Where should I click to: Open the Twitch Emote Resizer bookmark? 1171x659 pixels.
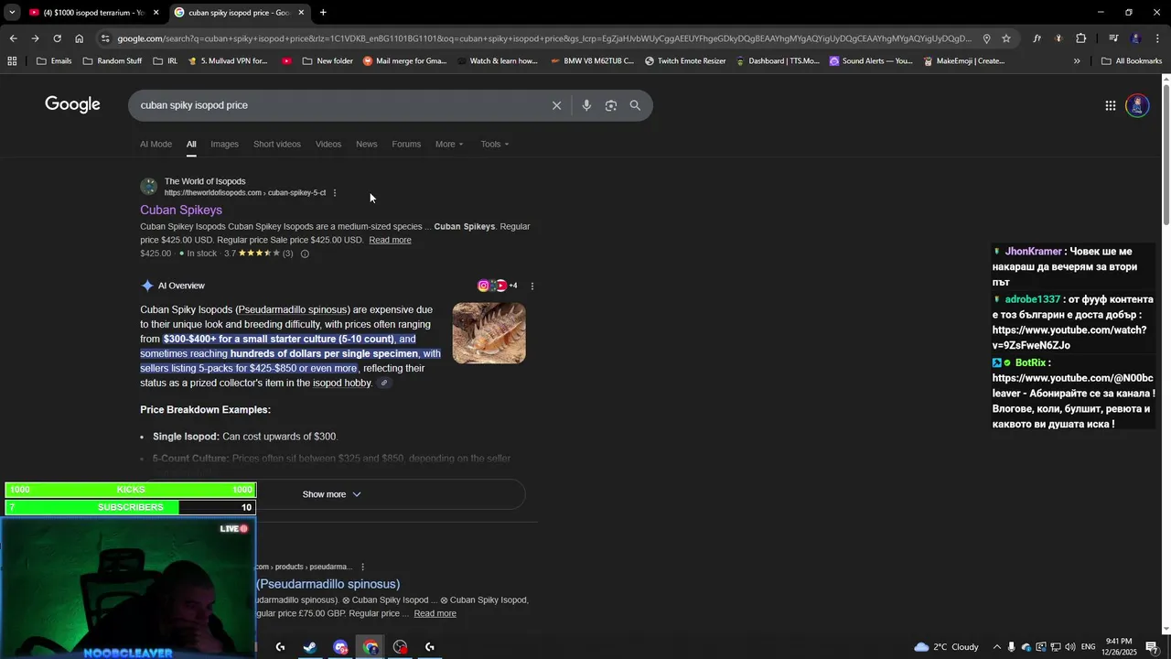[x=685, y=61]
